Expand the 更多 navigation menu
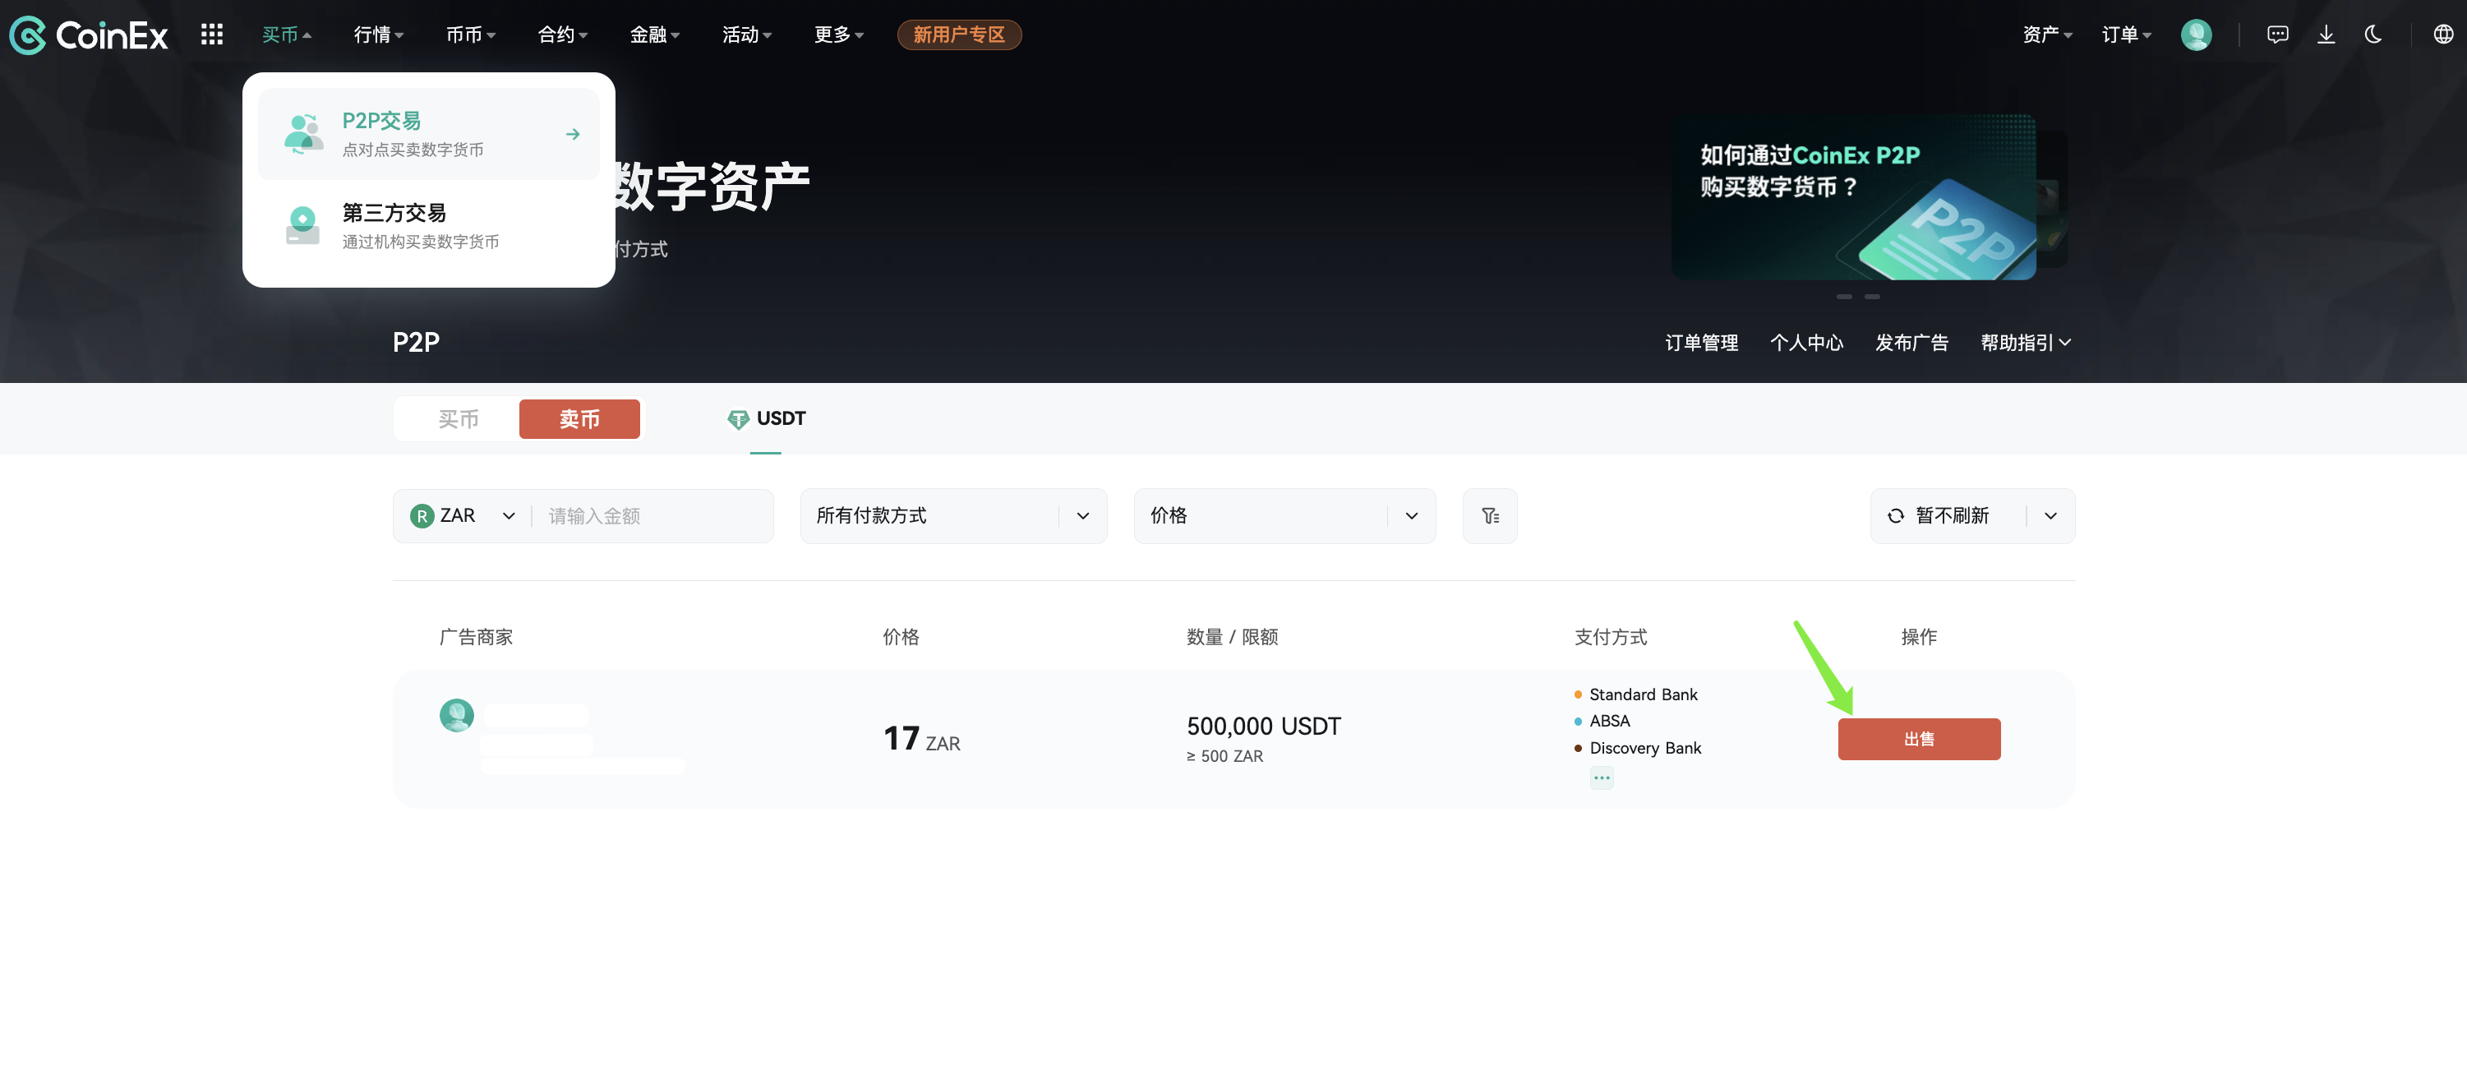 (838, 35)
